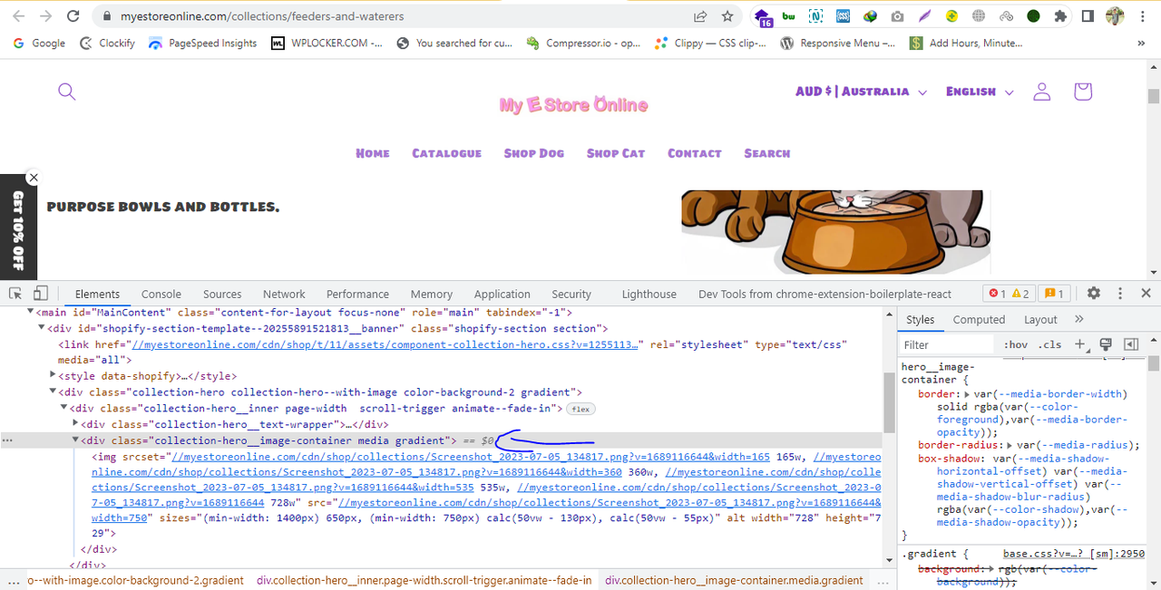Open the PageSpeed Insights bookmark

202,43
